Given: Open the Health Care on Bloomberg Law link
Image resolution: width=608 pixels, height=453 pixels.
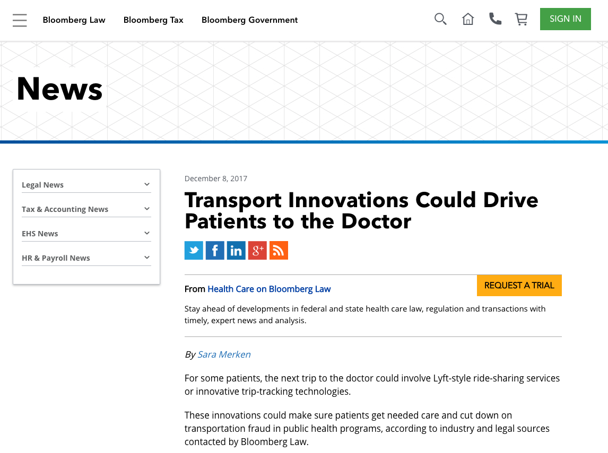Looking at the screenshot, I should (x=269, y=289).
